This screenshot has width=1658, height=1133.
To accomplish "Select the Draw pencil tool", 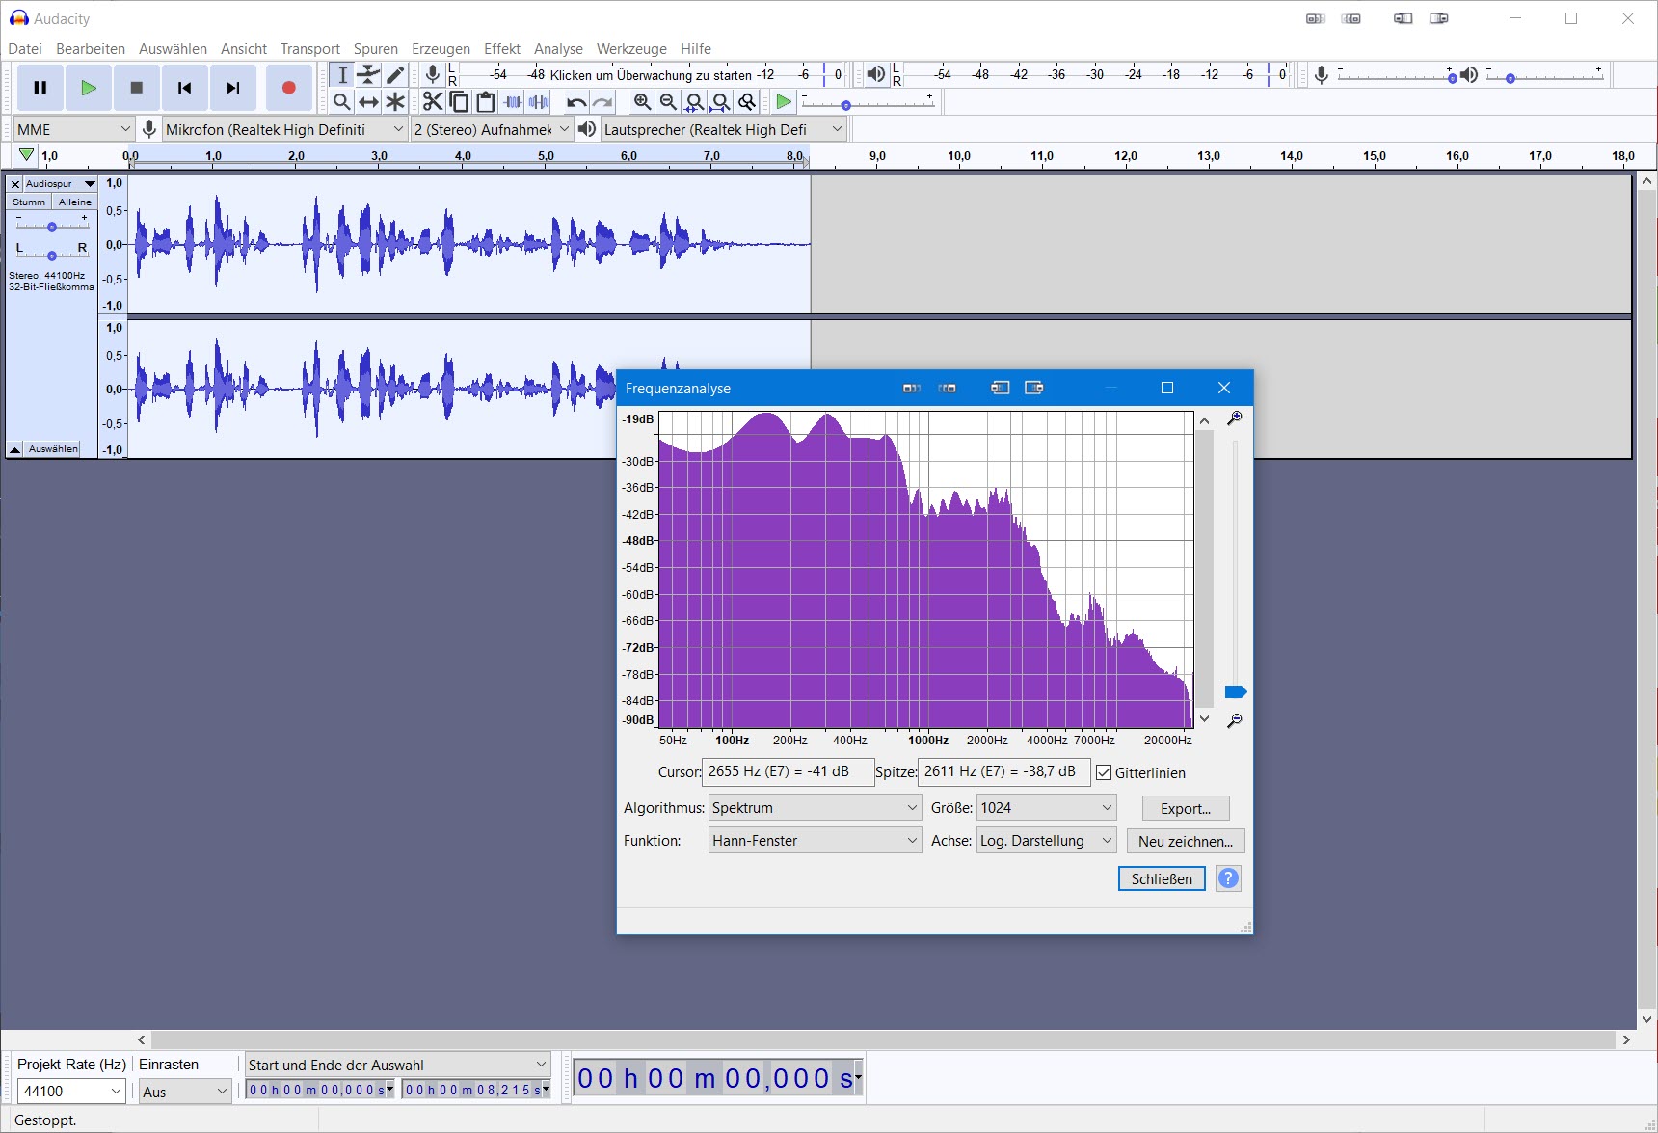I will pyautogui.click(x=395, y=75).
